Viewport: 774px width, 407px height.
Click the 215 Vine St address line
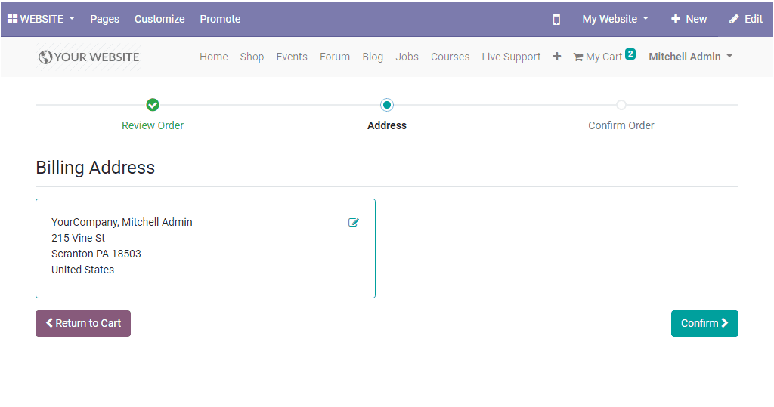[78, 238]
